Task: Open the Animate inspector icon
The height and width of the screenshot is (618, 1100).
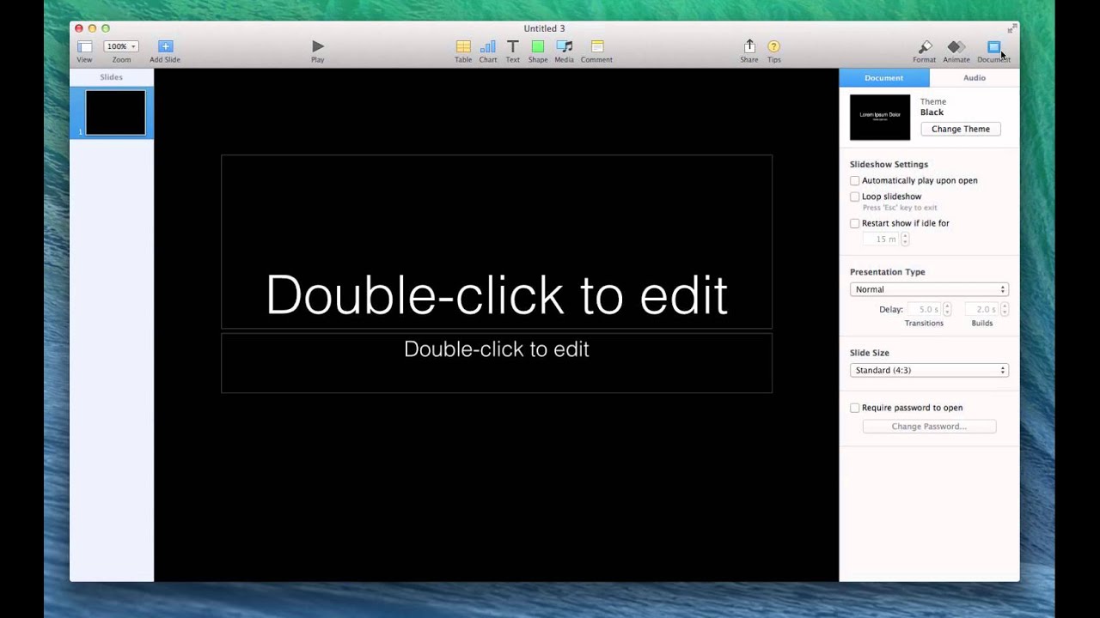Action: pos(956,46)
